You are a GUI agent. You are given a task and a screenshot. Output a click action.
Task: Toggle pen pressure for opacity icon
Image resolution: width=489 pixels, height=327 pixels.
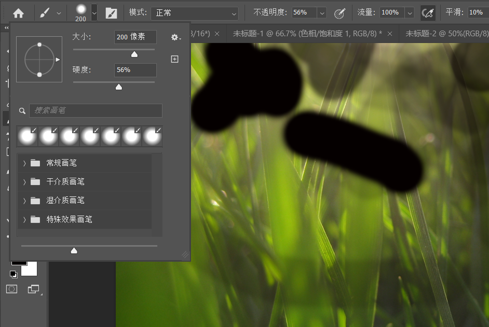pyautogui.click(x=339, y=13)
